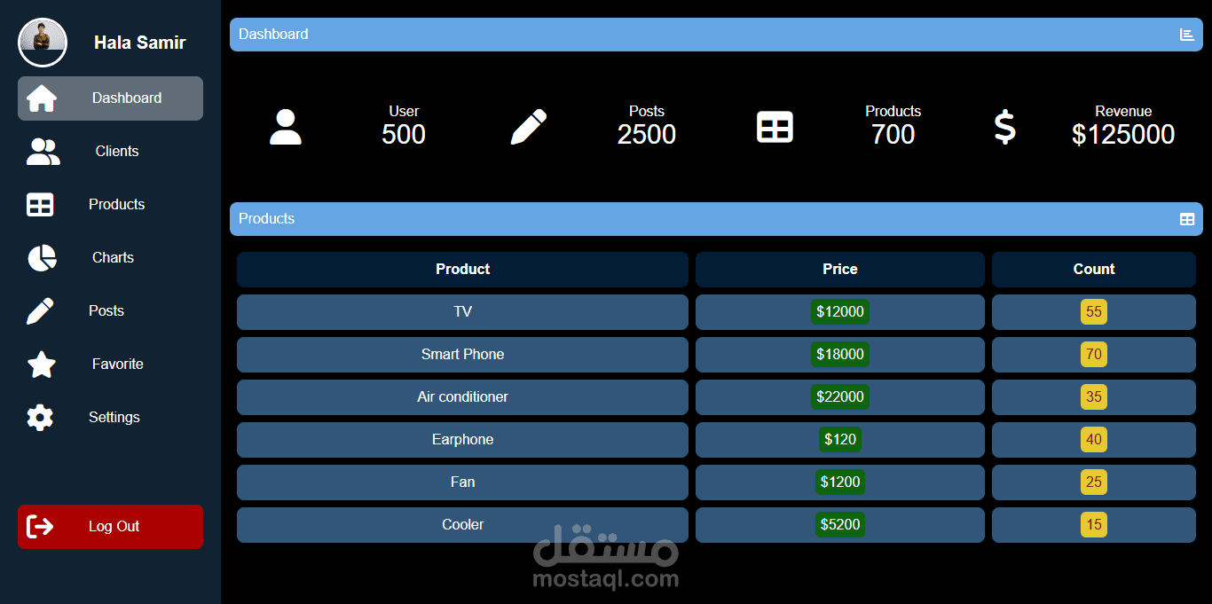Click the Favorite star icon
Image resolution: width=1212 pixels, height=604 pixels.
click(40, 364)
